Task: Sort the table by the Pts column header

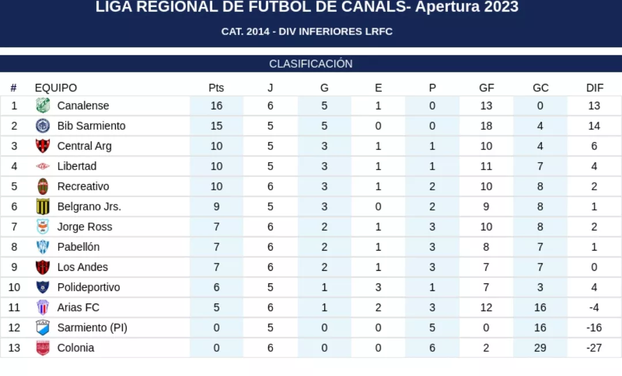Action: [216, 88]
